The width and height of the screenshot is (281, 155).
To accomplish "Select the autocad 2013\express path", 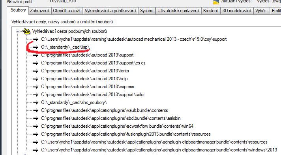I will (x=88, y=87).
